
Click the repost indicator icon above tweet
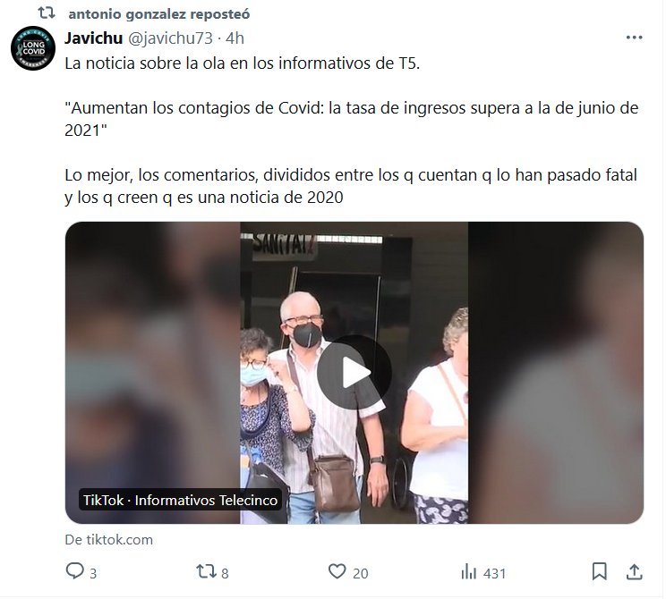tap(47, 13)
